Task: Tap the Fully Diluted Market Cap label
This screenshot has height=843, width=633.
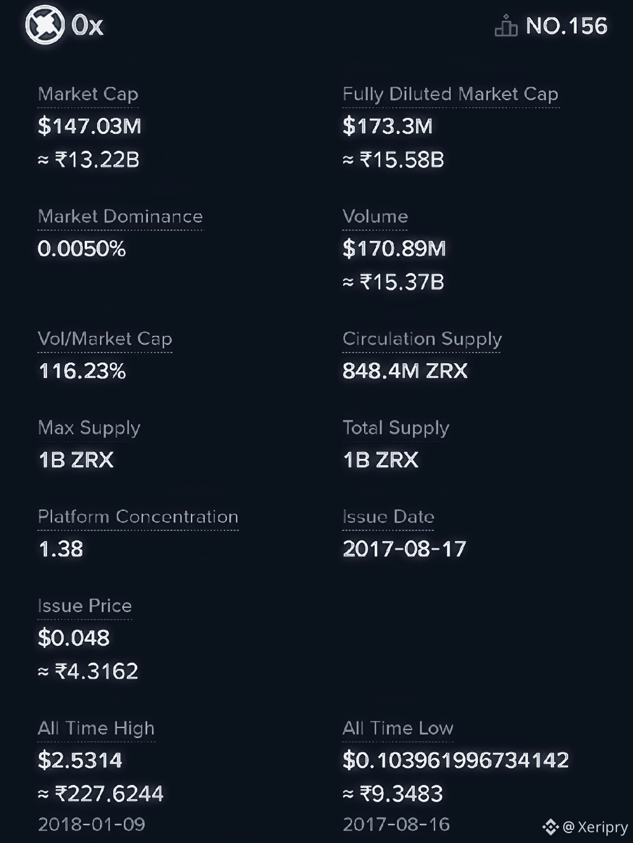Action: (x=451, y=94)
